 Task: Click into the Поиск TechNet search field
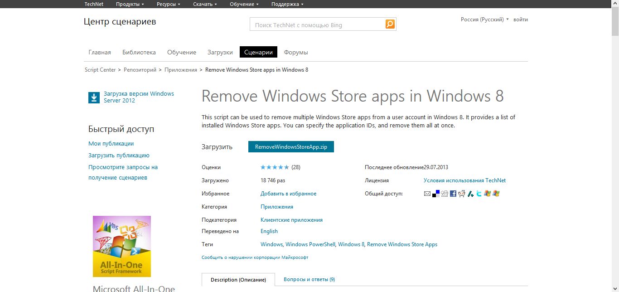click(x=317, y=25)
